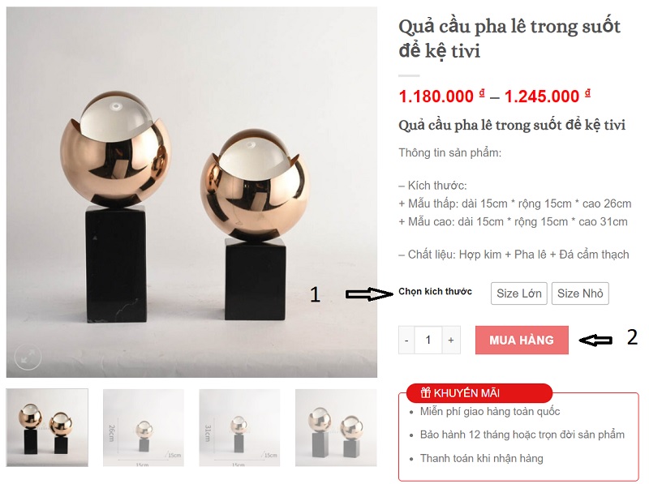Click the product title Quả cầu pha lê
This screenshot has width=649, height=484.
(509, 38)
